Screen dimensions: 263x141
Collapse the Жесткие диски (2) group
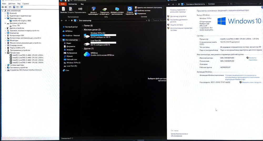pos(82,30)
